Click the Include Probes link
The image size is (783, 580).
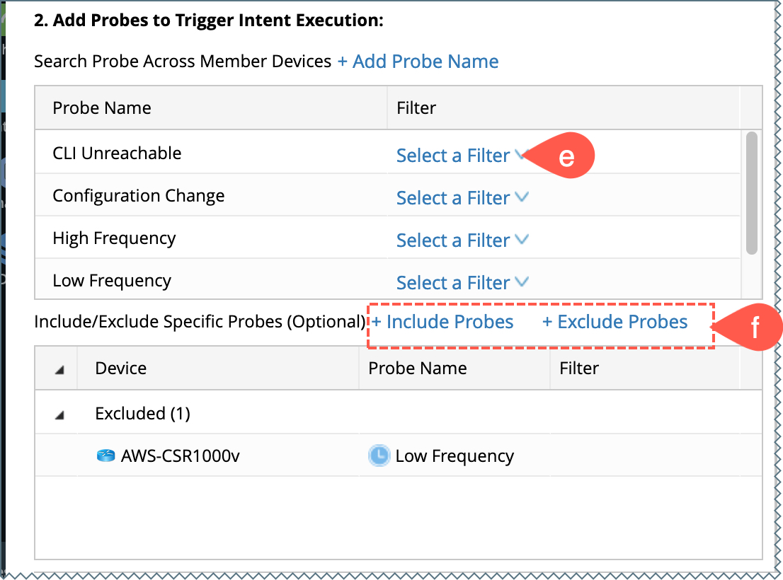(443, 323)
